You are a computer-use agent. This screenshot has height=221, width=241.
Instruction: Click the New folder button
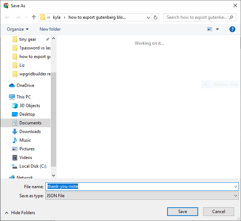(50, 29)
